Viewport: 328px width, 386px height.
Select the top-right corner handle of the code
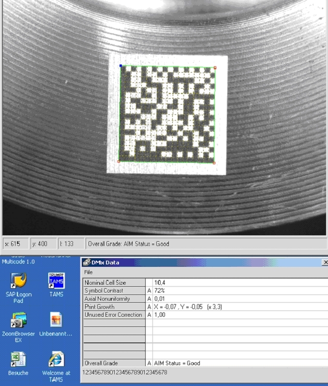(215, 67)
